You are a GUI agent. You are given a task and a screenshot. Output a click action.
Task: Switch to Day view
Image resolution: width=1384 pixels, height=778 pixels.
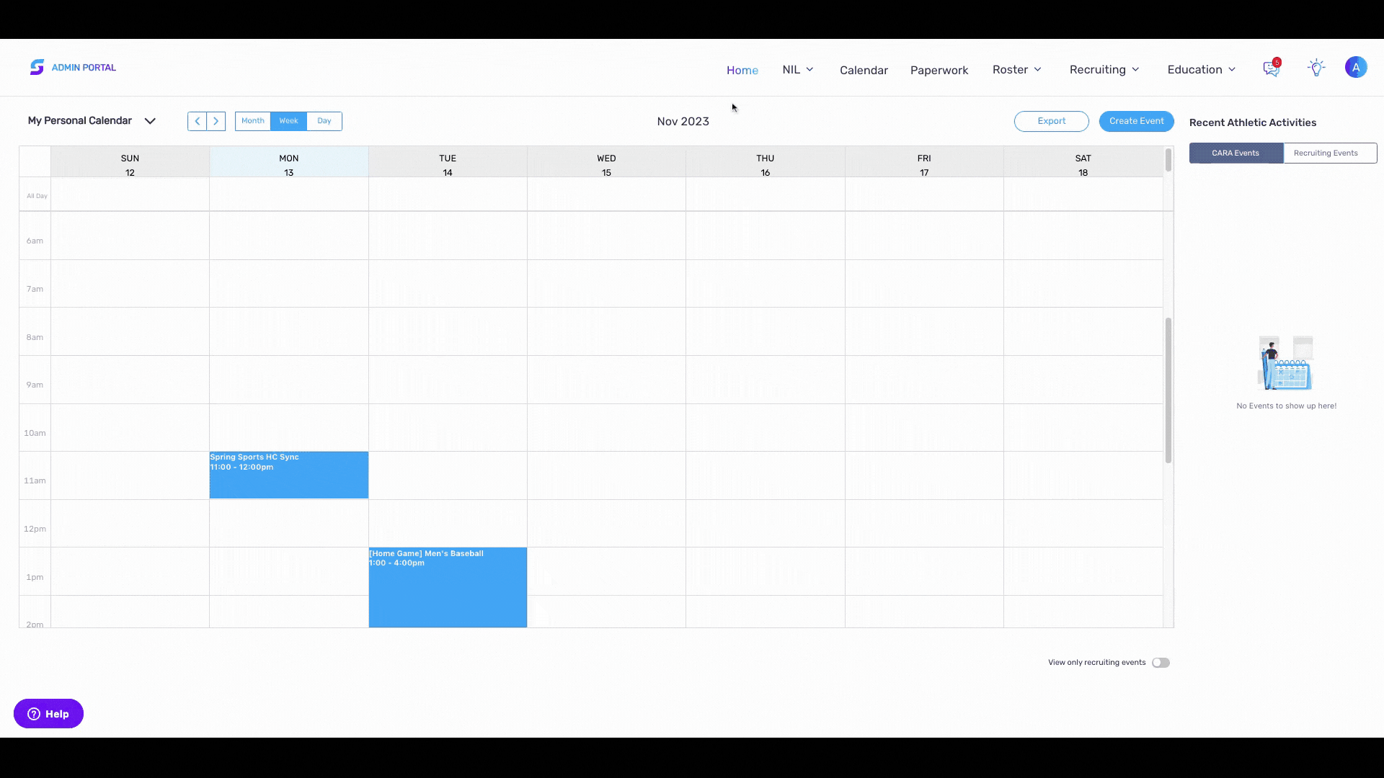pos(324,121)
